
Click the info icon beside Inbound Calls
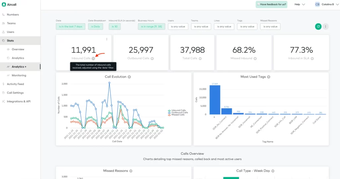(93, 59)
